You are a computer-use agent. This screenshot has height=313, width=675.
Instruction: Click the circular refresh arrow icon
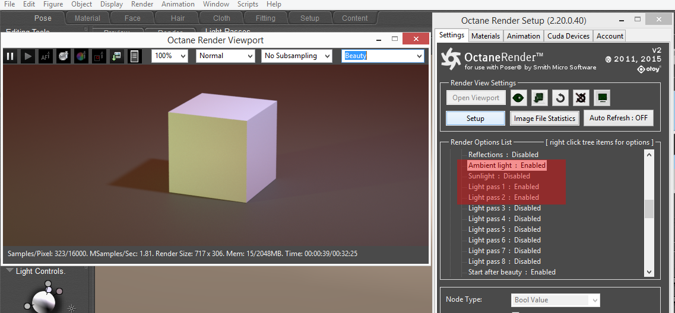click(560, 98)
